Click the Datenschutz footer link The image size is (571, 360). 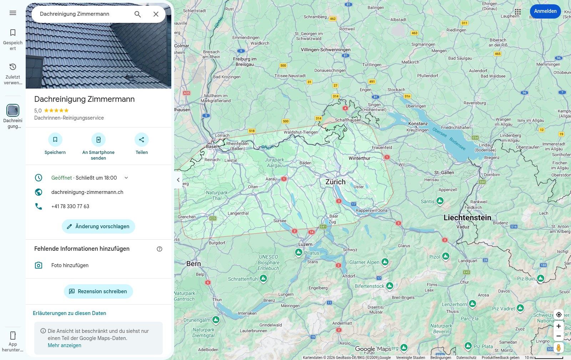(466, 357)
